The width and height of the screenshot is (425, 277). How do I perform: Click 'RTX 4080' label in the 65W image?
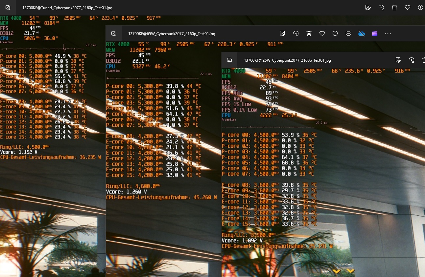118,44
